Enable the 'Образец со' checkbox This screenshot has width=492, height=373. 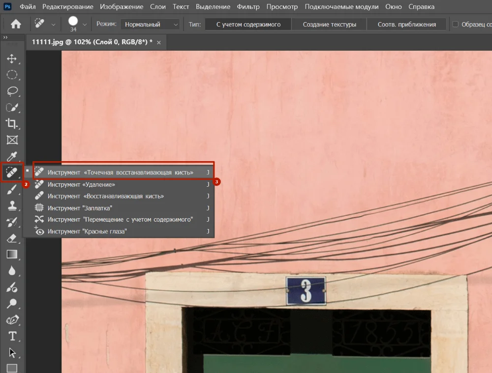coord(455,24)
